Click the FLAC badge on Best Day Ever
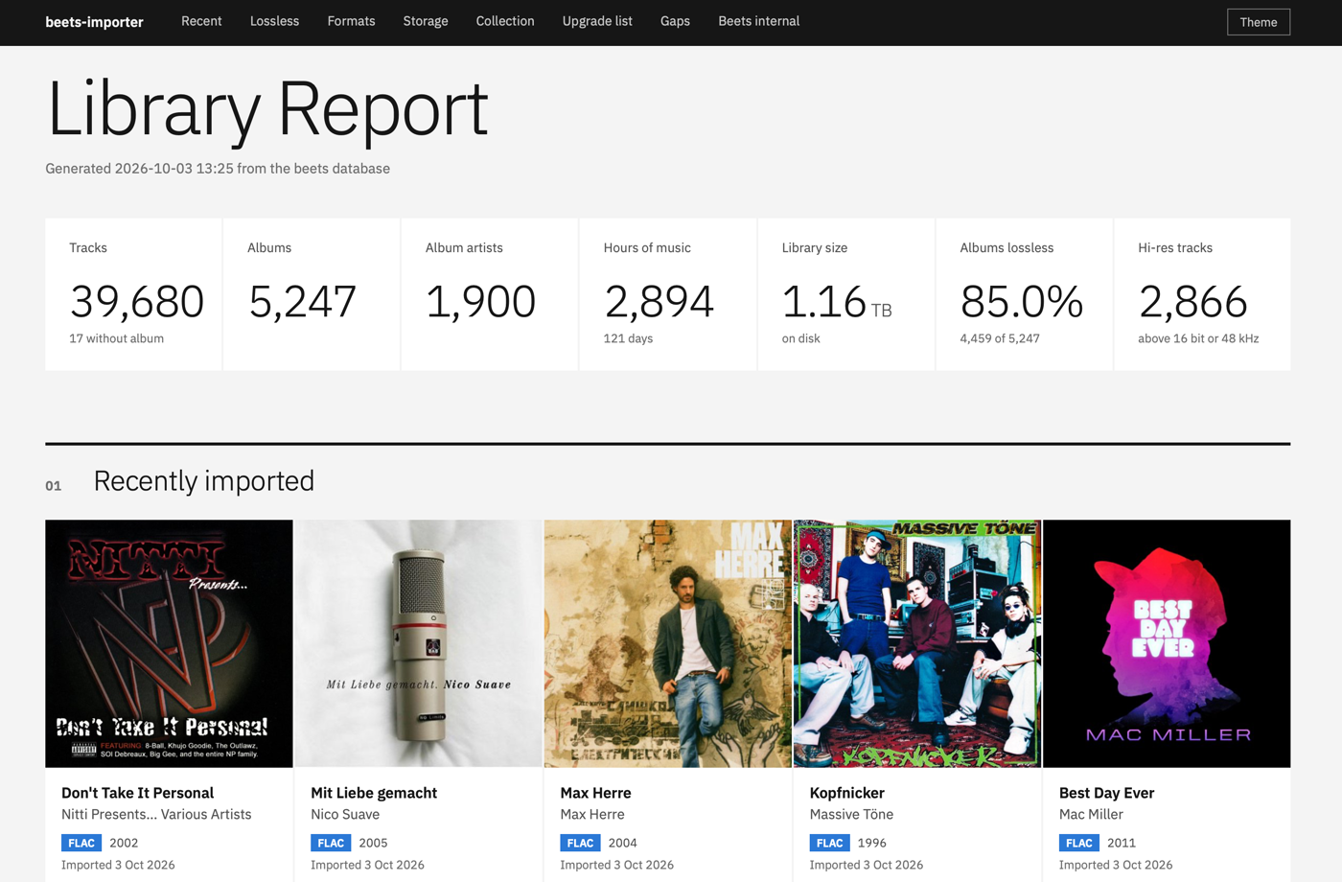Viewport: 1342px width, 882px height. coord(1079,843)
